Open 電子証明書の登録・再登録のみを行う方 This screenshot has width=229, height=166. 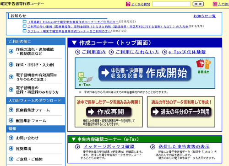click(x=37, y=90)
